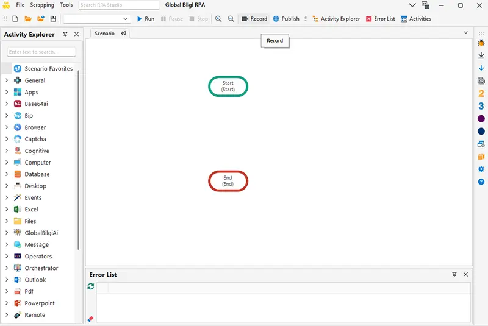Pin the Activity Explorer panel
Image resolution: width=488 pixels, height=326 pixels.
click(x=65, y=34)
